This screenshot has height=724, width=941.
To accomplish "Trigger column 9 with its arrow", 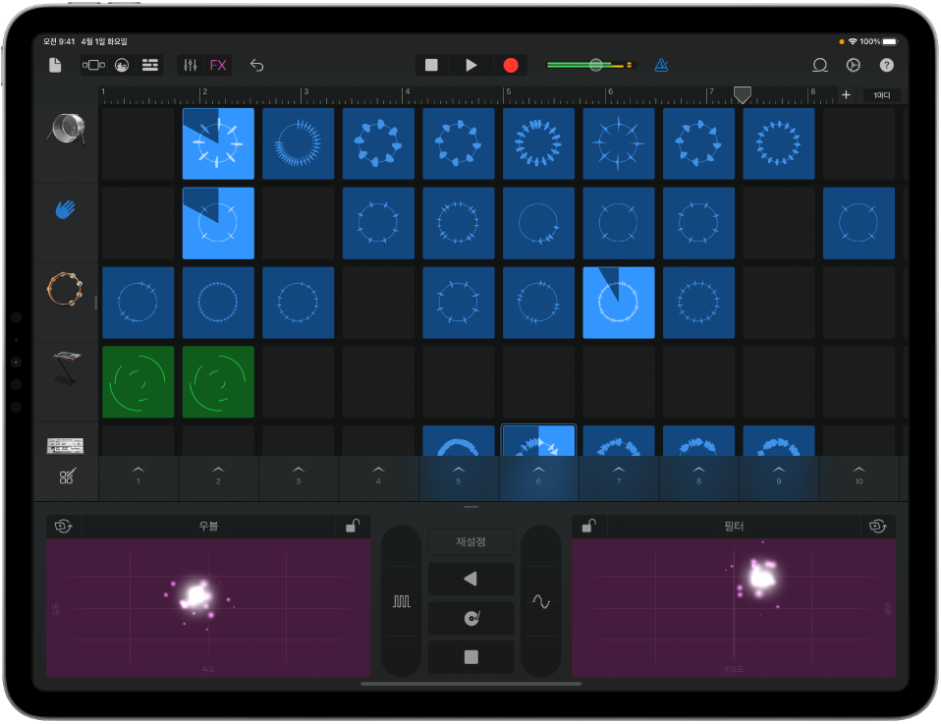I will coord(779,475).
